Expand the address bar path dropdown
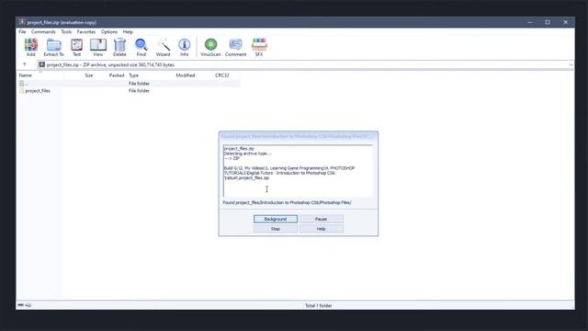This screenshot has width=588, height=331. (x=571, y=64)
